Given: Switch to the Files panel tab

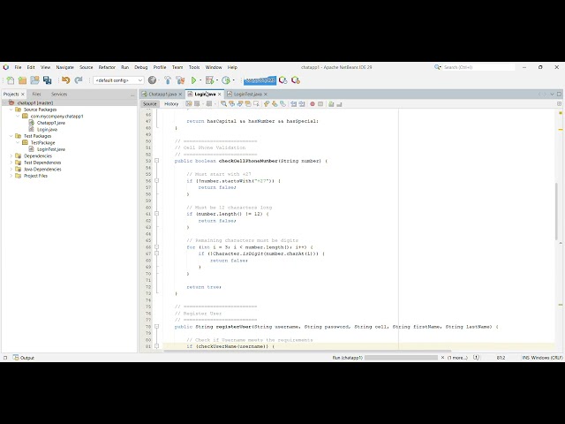Looking at the screenshot, I should pyautogui.click(x=36, y=95).
